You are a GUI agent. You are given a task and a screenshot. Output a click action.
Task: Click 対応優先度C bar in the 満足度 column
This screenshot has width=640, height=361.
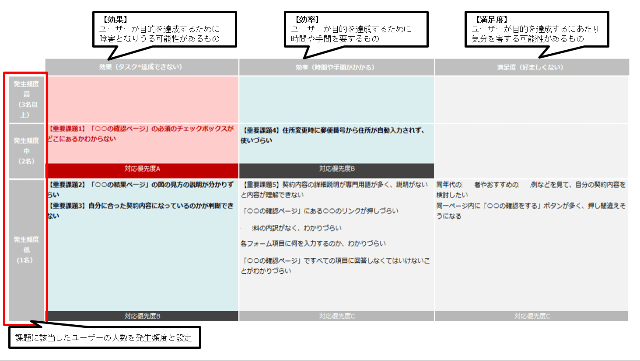point(532,316)
